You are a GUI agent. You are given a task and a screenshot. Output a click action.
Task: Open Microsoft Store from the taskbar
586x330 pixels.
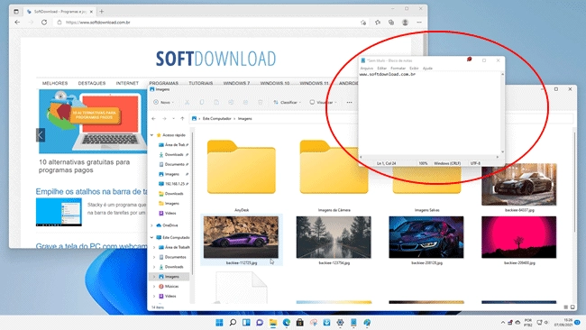click(x=300, y=323)
